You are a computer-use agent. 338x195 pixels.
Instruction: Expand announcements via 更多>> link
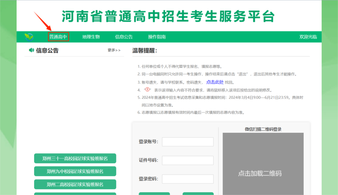pos(114,50)
